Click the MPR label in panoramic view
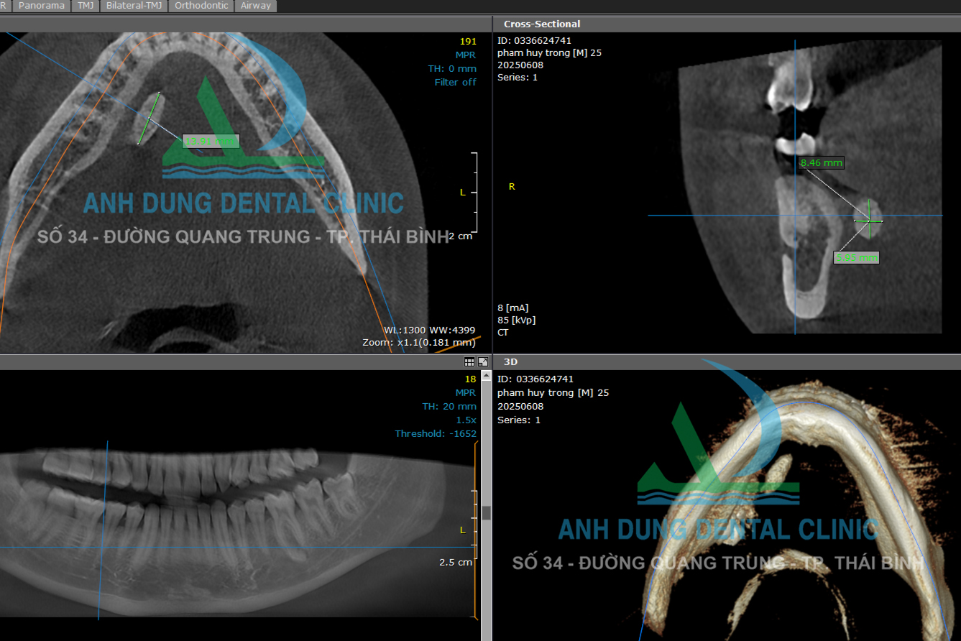This screenshot has height=641, width=961. coord(466,393)
